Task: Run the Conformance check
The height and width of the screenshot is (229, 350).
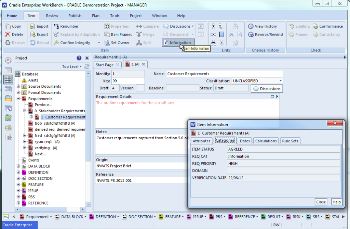Action: click(328, 26)
